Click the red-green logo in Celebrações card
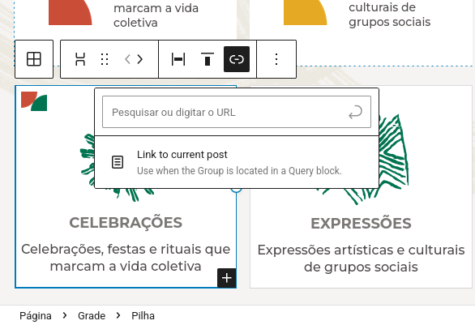 [34, 101]
